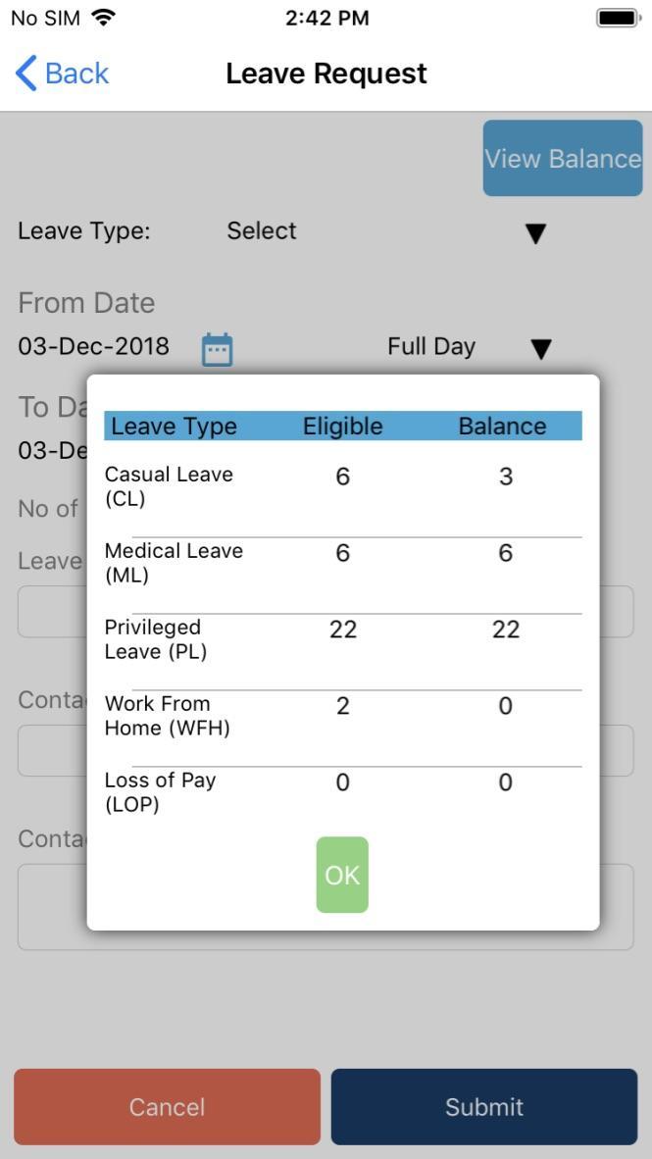The width and height of the screenshot is (652, 1159).
Task: Tap the Eligible column header
Action: (343, 427)
